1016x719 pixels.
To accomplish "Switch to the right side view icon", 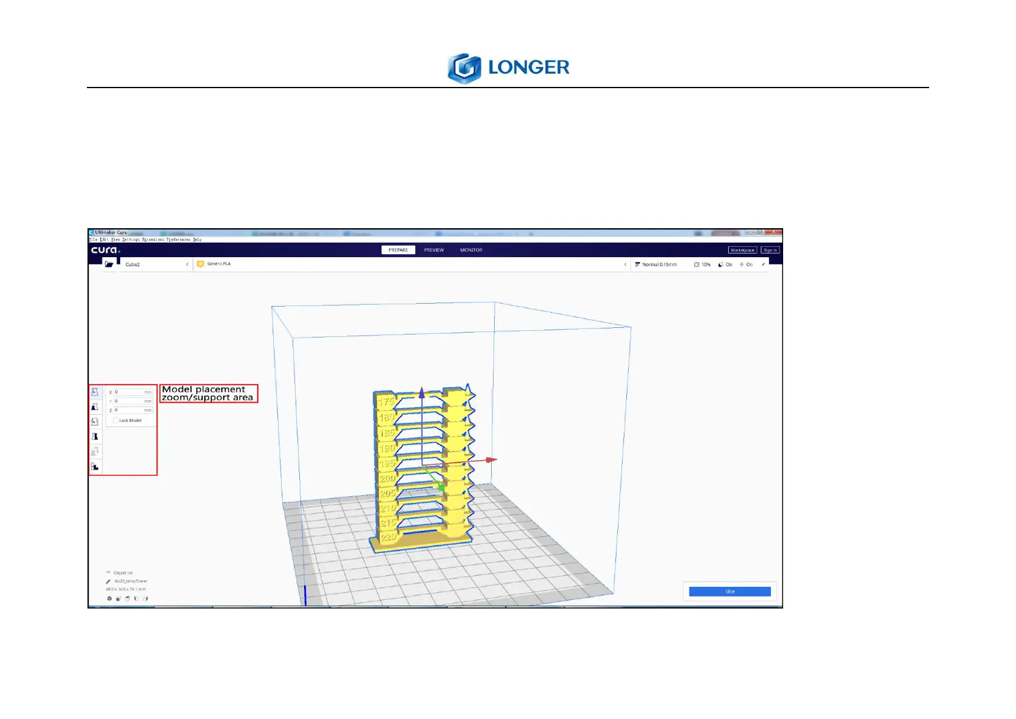I will [x=145, y=599].
